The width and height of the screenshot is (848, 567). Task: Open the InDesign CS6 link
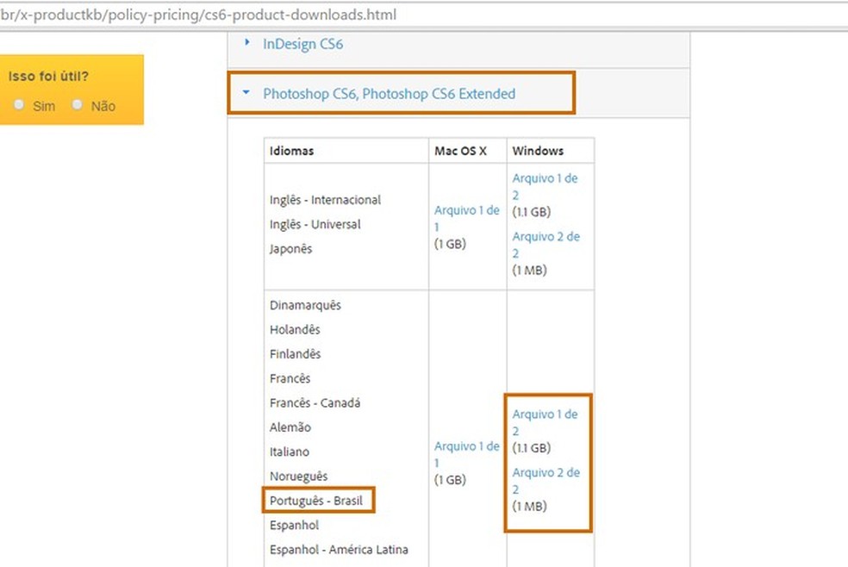click(x=302, y=44)
